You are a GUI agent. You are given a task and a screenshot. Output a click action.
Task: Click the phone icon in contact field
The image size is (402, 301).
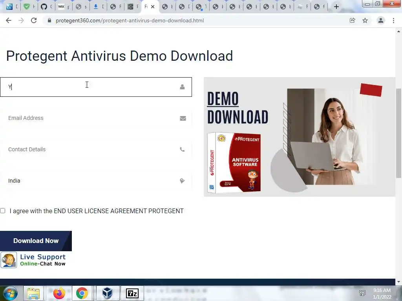[x=182, y=149]
